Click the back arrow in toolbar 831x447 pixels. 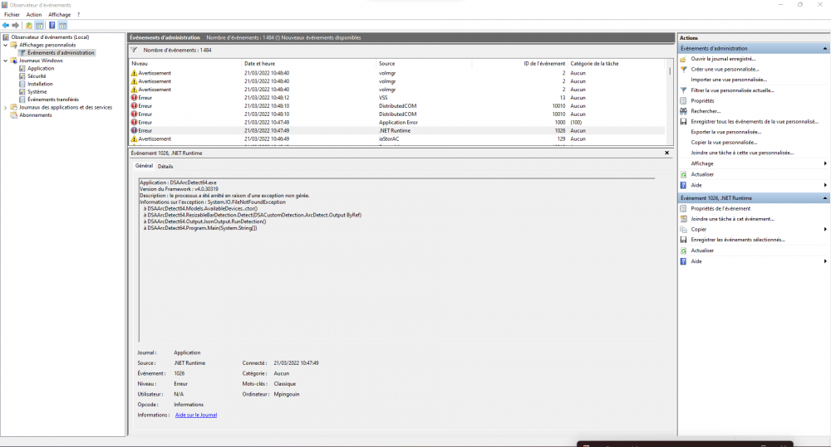pos(6,26)
